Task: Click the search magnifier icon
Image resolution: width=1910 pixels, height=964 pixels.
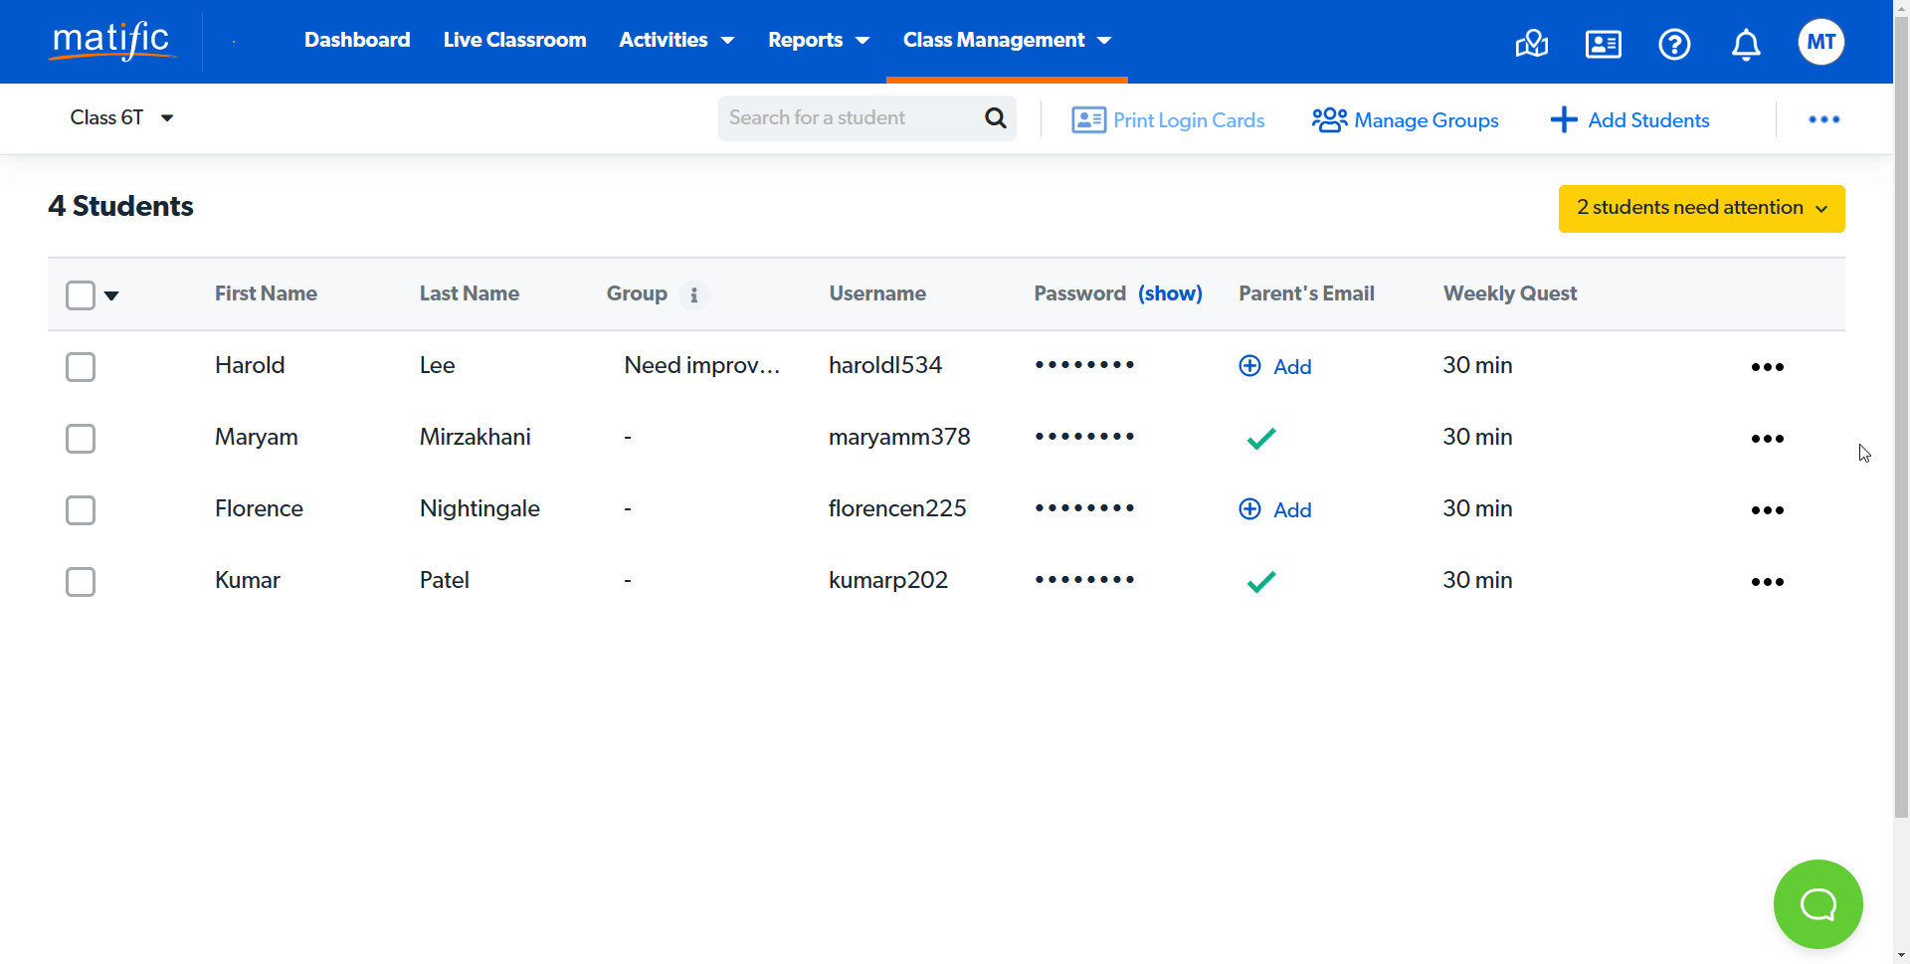Action: [995, 118]
